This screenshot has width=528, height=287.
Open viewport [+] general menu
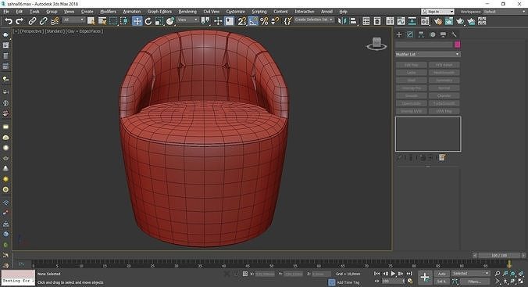coord(16,31)
